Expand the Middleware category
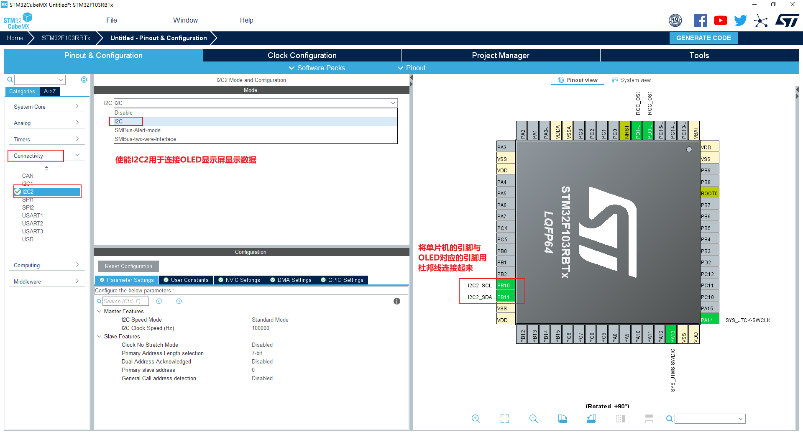This screenshot has height=435, width=803. [46, 281]
